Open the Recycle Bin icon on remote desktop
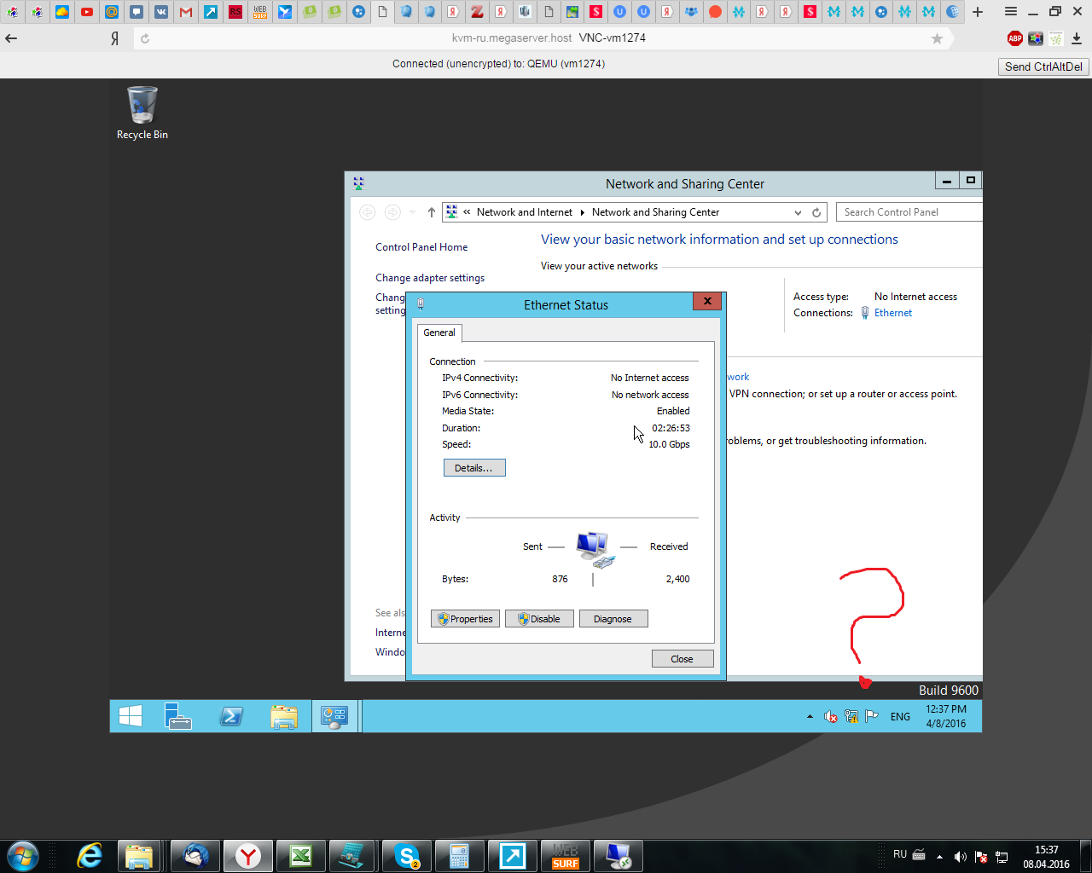 click(142, 113)
